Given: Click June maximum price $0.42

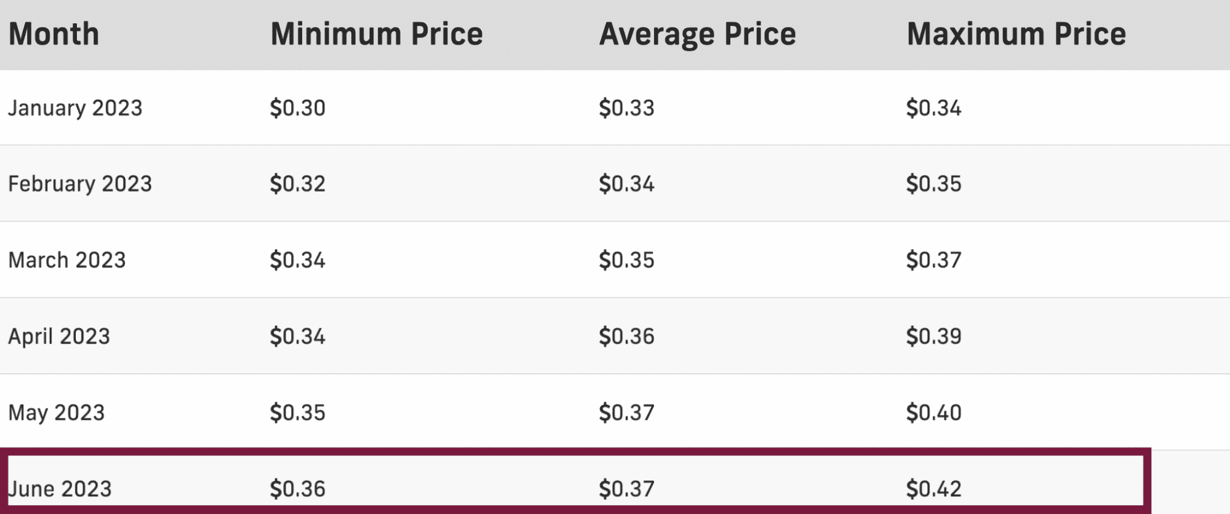Looking at the screenshot, I should point(933,489).
